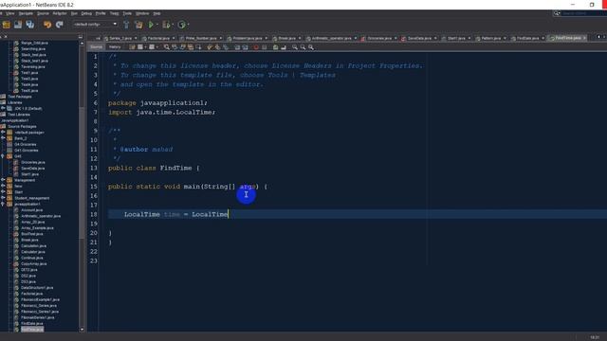Select SaveData.java under G4S
Image resolution: width=607 pixels, height=341 pixels.
[x=33, y=169]
